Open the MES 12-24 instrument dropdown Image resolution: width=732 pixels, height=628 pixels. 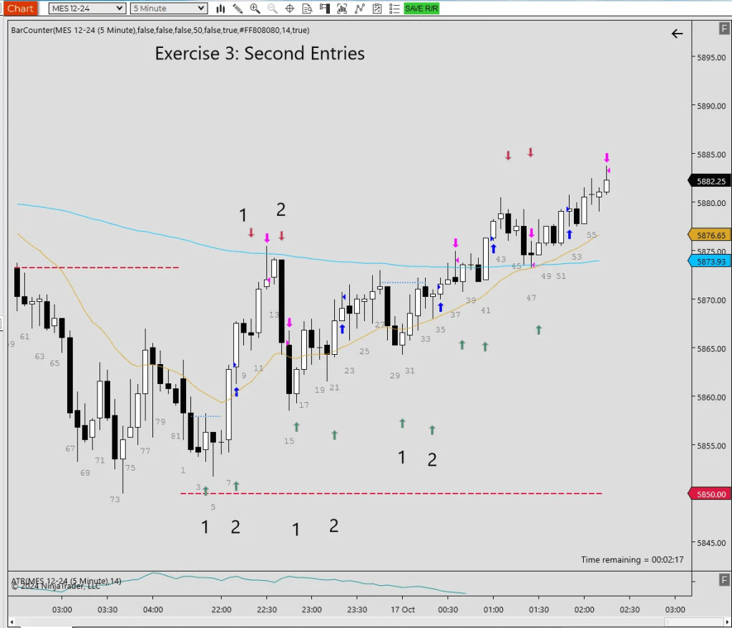87,9
